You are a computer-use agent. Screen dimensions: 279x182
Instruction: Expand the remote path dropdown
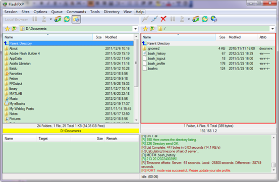coord(272,29)
